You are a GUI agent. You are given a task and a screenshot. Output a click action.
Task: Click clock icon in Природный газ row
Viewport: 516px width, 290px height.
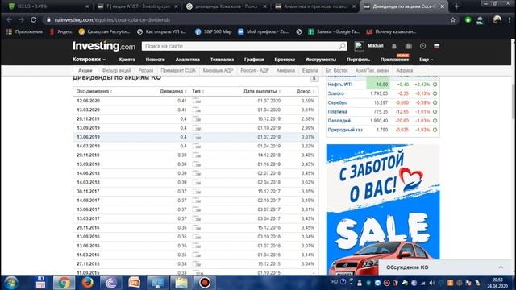point(435,130)
